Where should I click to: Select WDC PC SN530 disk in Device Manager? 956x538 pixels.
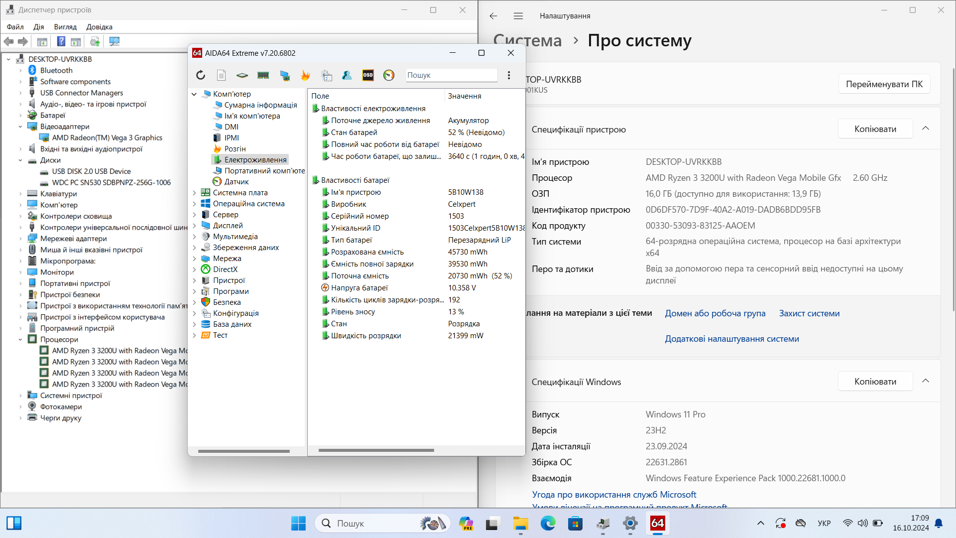(x=111, y=183)
